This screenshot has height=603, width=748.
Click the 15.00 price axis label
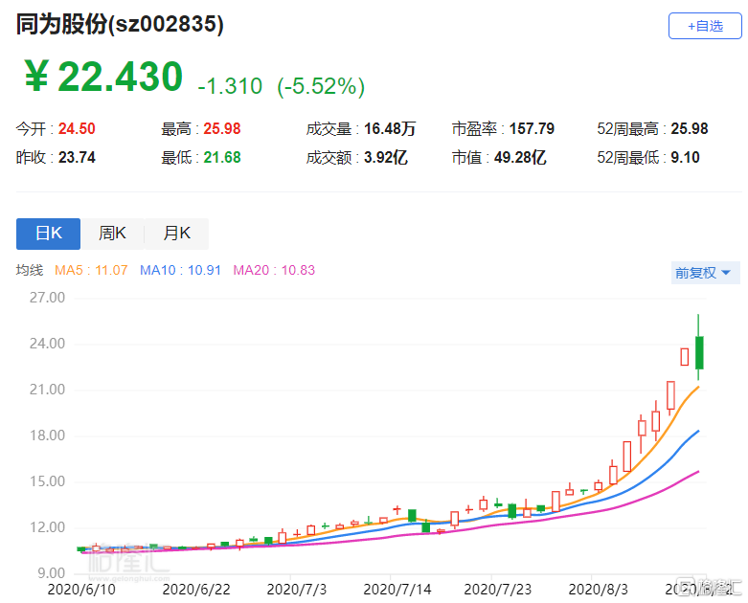(47, 481)
